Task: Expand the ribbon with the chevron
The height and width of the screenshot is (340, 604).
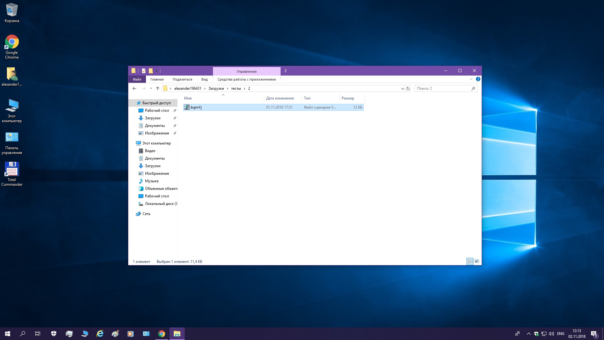Action: point(471,79)
